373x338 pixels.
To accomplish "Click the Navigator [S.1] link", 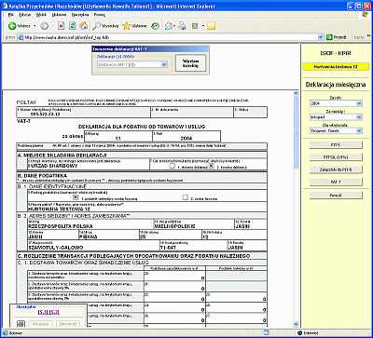I will [43, 312].
